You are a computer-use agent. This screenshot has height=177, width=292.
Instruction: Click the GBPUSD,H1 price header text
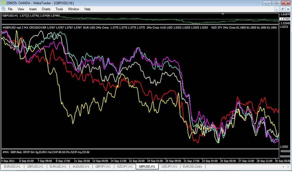tap(31, 15)
